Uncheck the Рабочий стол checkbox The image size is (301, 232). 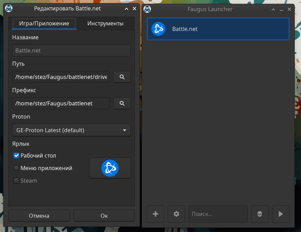click(x=16, y=155)
